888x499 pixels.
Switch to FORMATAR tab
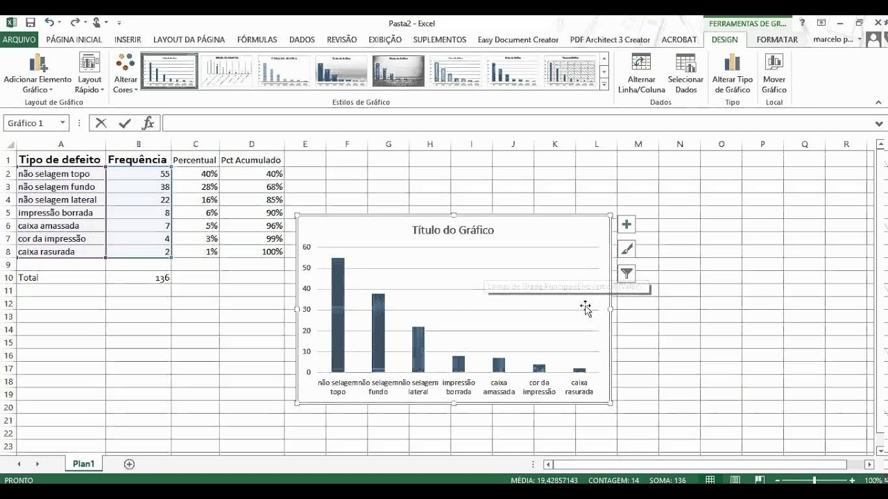point(777,40)
